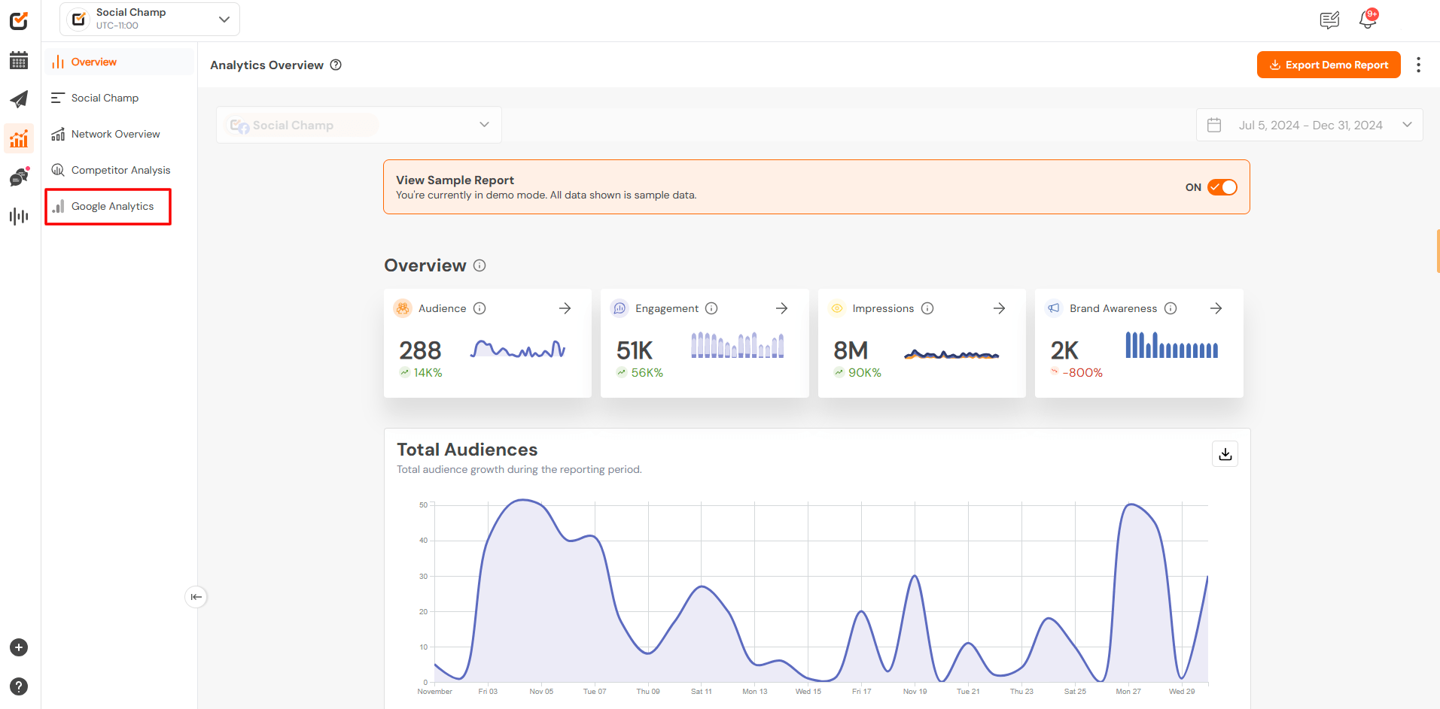
Task: Open the listening waveform icon in rail
Action: [19, 217]
